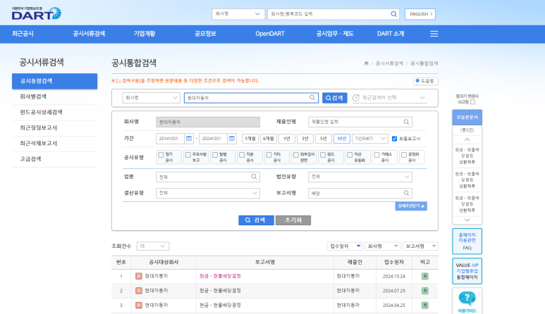Check the 지분공시 disclosure type box
This screenshot has height=314, width=545.
[242, 155]
